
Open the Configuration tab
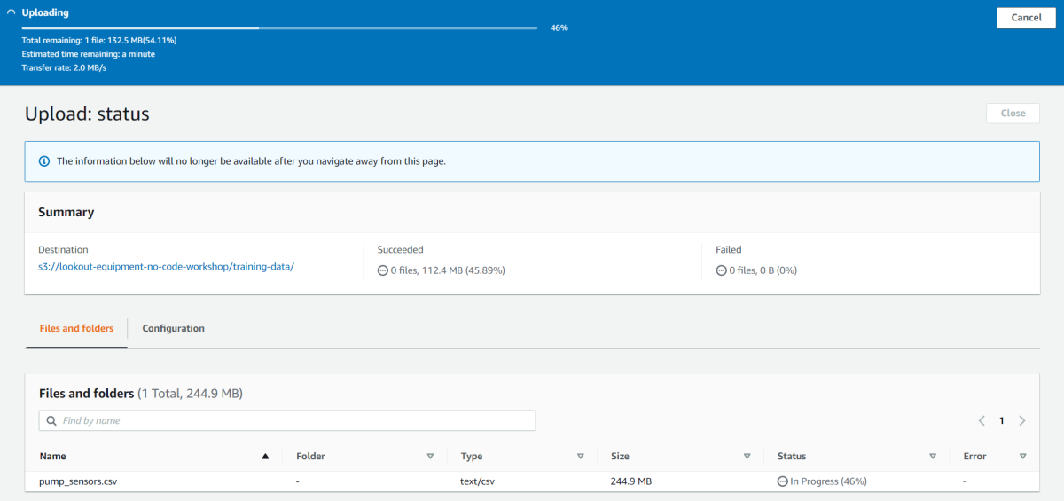coord(173,328)
